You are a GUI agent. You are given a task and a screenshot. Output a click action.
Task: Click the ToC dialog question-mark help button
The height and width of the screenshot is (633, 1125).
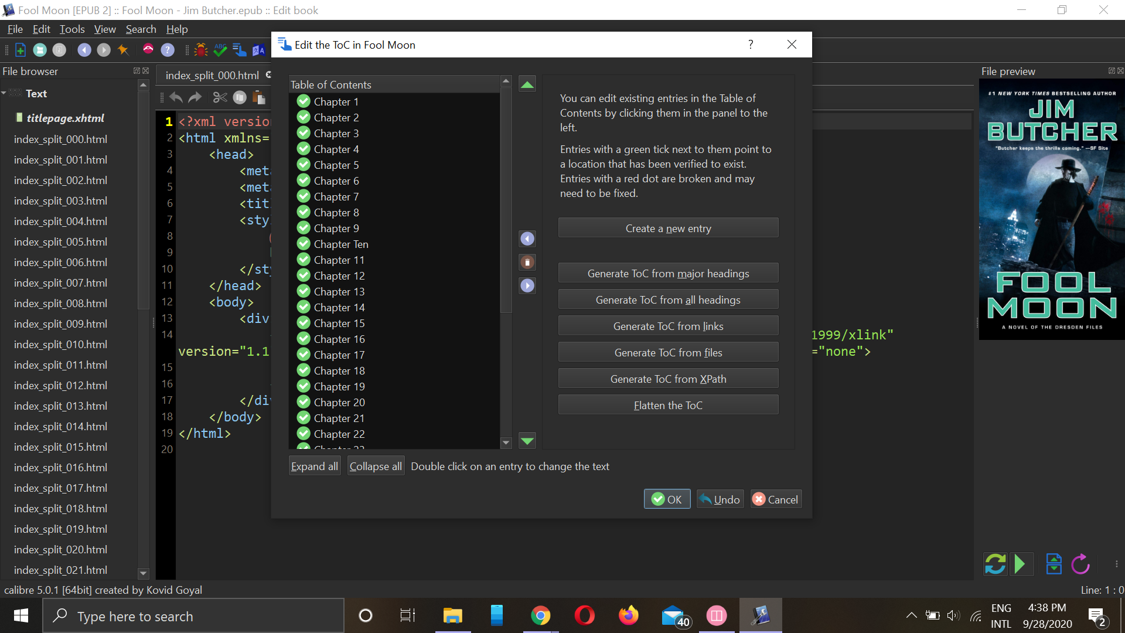[x=751, y=45]
